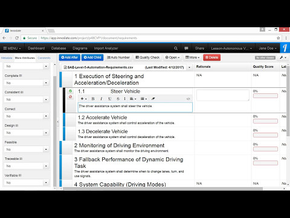Open the Complete attribute dropdown
The image size is (290, 218).
27,83
